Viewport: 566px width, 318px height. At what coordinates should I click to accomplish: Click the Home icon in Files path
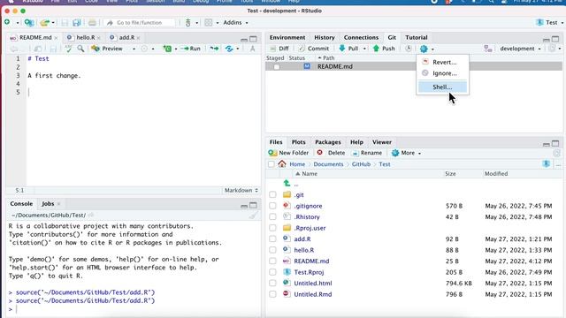[282, 164]
